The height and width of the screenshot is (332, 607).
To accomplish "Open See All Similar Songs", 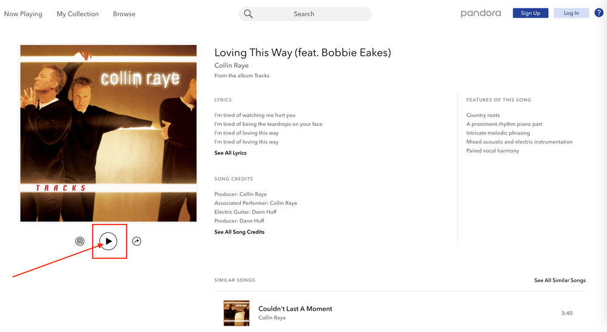I will tap(560, 280).
